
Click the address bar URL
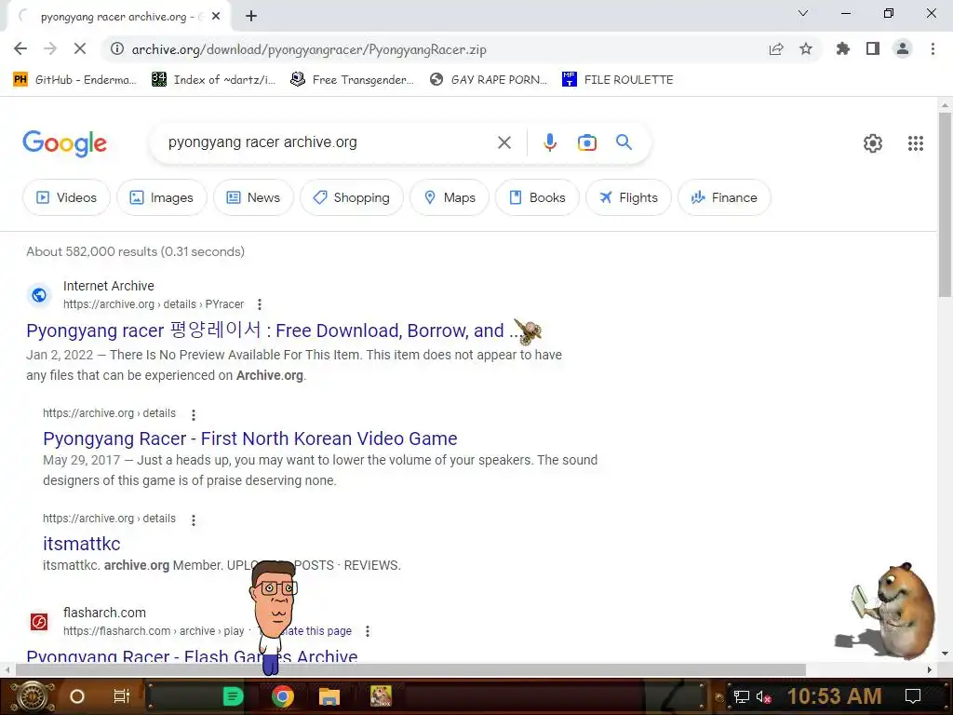pyautogui.click(x=309, y=49)
